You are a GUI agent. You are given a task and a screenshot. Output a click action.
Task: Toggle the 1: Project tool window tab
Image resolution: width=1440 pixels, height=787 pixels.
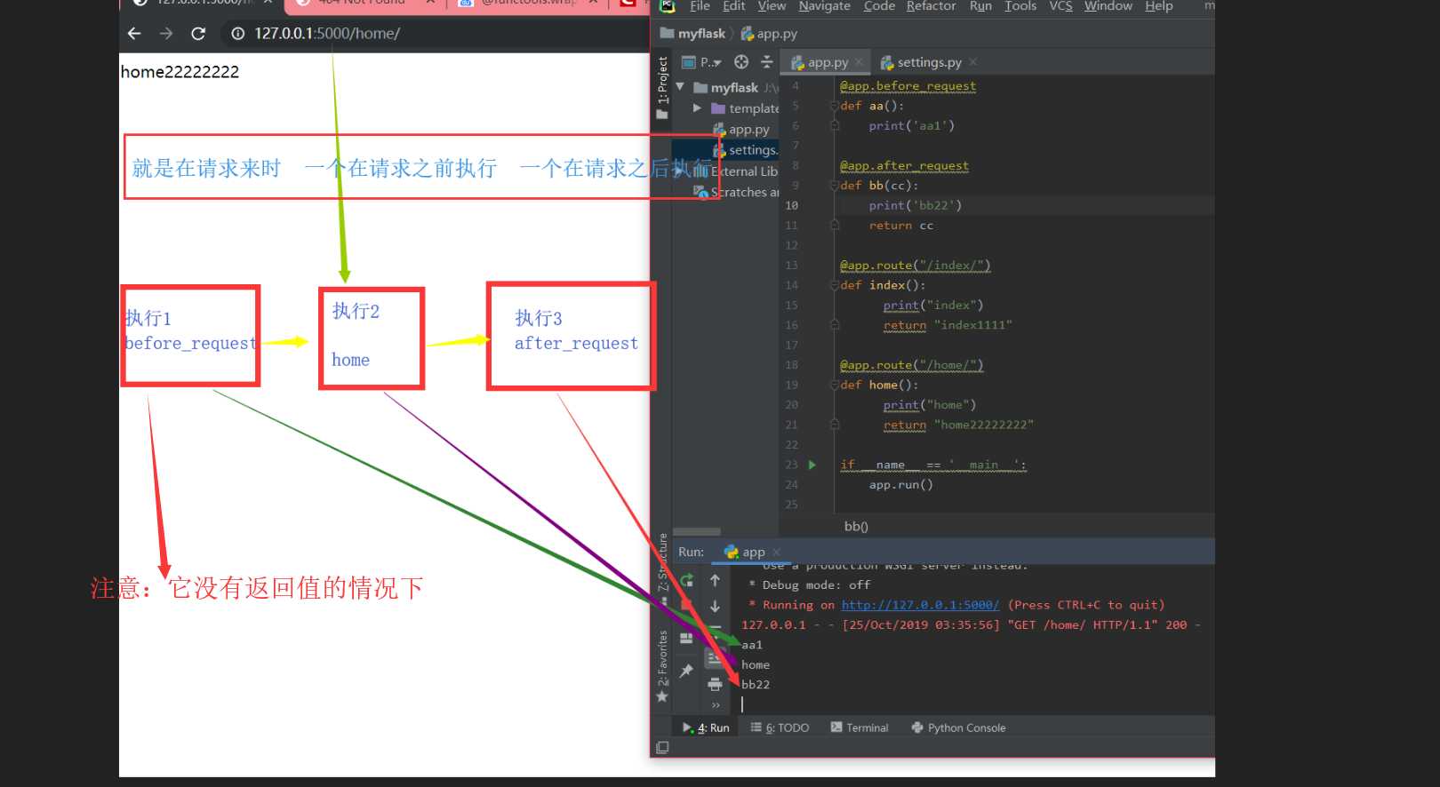point(662,89)
